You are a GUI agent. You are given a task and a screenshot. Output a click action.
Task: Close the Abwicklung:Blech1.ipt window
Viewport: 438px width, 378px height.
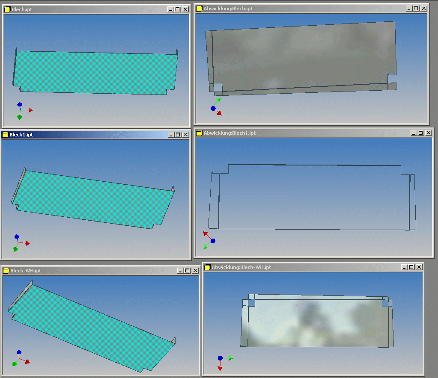[x=429, y=133]
